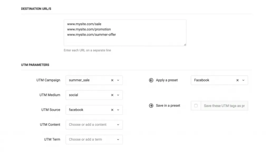Click the summer_sale text in UTM Campaign
270x155 pixels.
tap(79, 80)
